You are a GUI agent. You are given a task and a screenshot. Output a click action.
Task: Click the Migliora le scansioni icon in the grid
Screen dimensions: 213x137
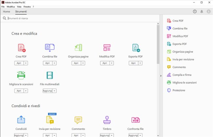[21, 75]
